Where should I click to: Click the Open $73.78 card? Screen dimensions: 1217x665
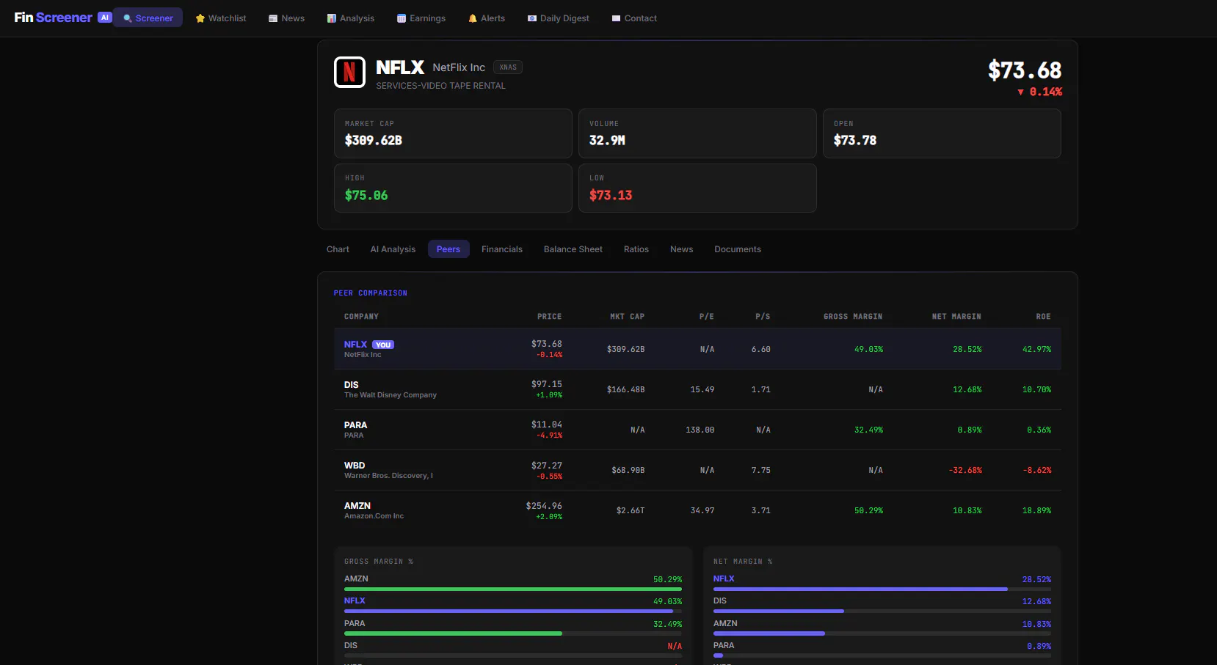[942, 133]
